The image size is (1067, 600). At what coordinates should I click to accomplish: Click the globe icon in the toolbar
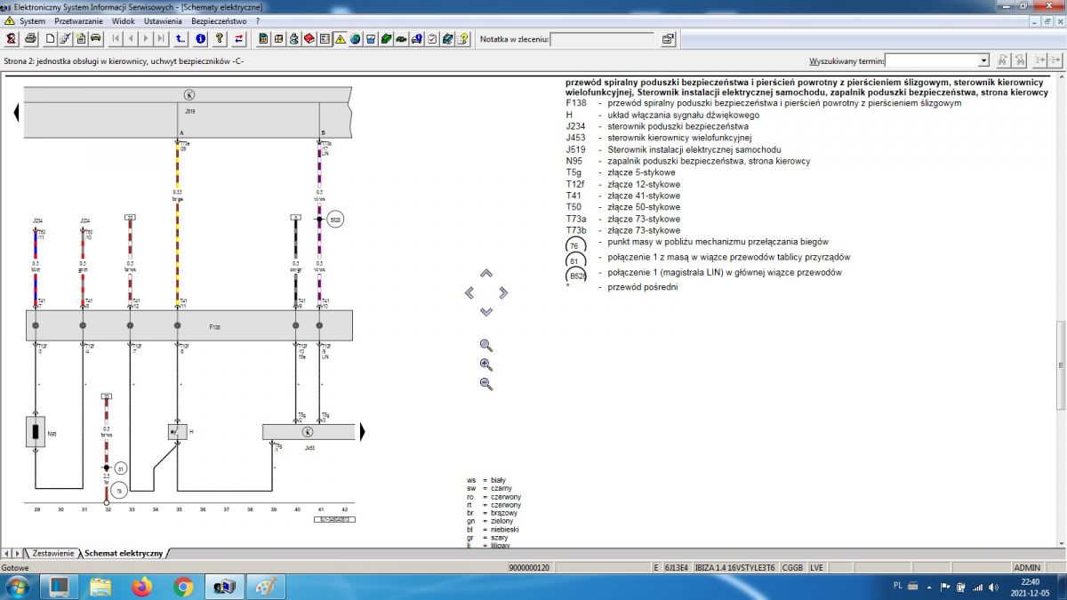click(x=355, y=39)
